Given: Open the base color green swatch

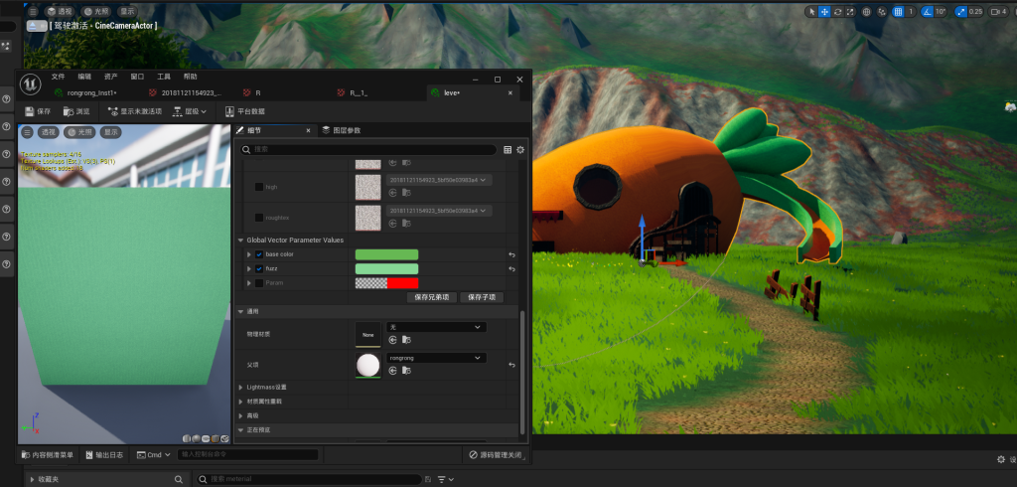Looking at the screenshot, I should pyautogui.click(x=386, y=254).
